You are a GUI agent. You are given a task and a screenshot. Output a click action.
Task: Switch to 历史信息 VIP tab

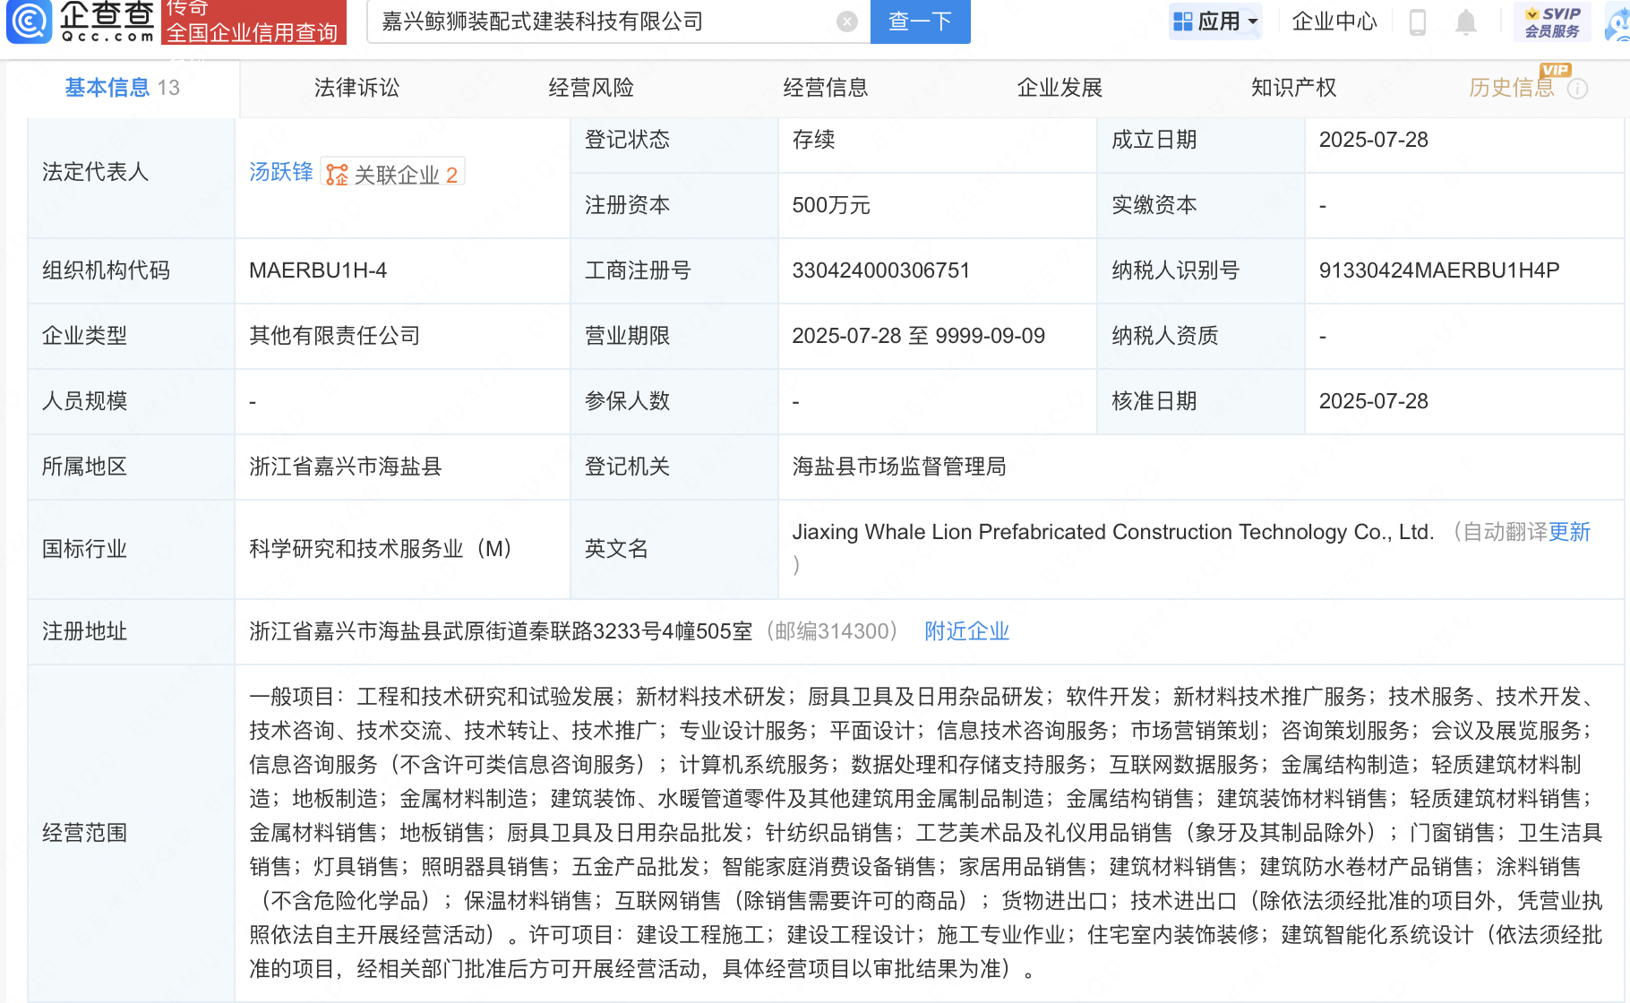[1512, 88]
